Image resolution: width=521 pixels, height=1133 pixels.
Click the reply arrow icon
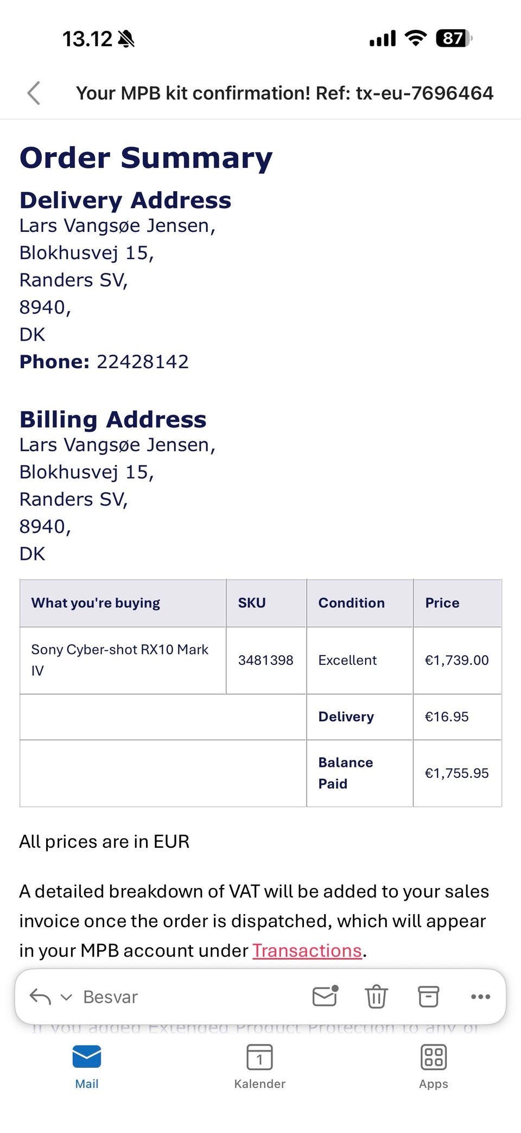(x=40, y=997)
